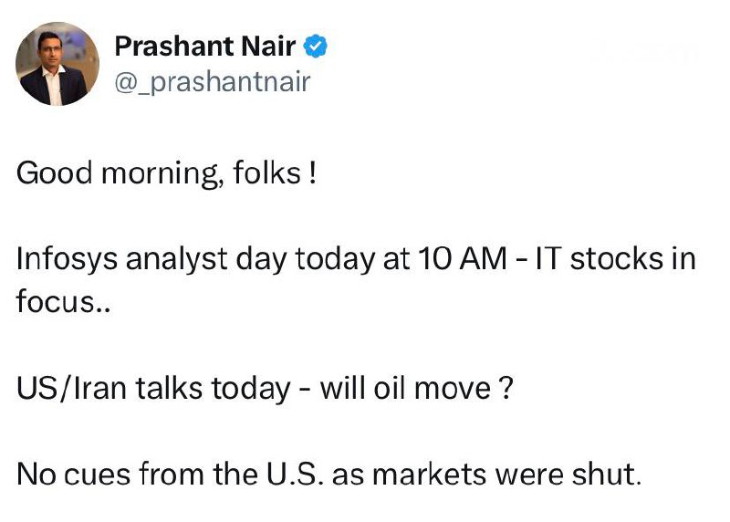The height and width of the screenshot is (522, 730).
Task: Click the blue verified badge
Action: (316, 46)
